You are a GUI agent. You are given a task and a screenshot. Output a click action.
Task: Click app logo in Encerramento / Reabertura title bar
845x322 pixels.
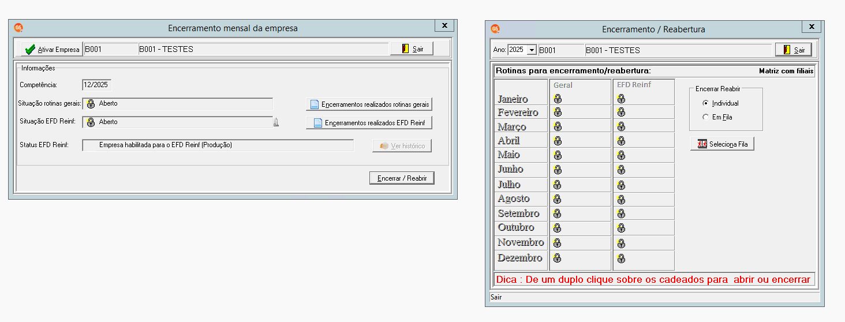(495, 29)
